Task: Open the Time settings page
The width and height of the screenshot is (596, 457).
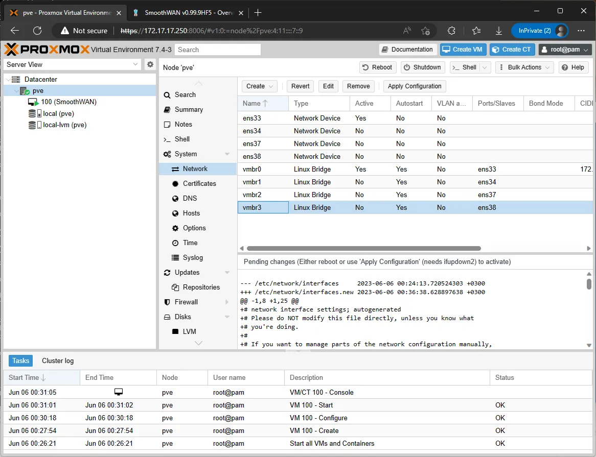Action: point(190,243)
